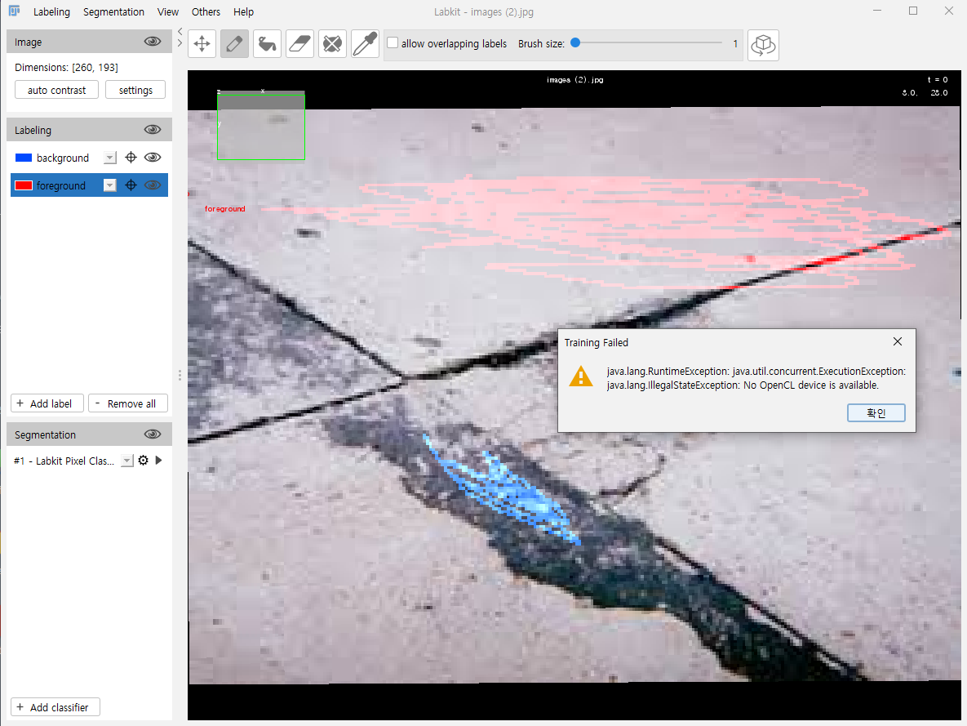This screenshot has width=967, height=726.
Task: Run the #1 classifier with the play icon
Action: (158, 460)
